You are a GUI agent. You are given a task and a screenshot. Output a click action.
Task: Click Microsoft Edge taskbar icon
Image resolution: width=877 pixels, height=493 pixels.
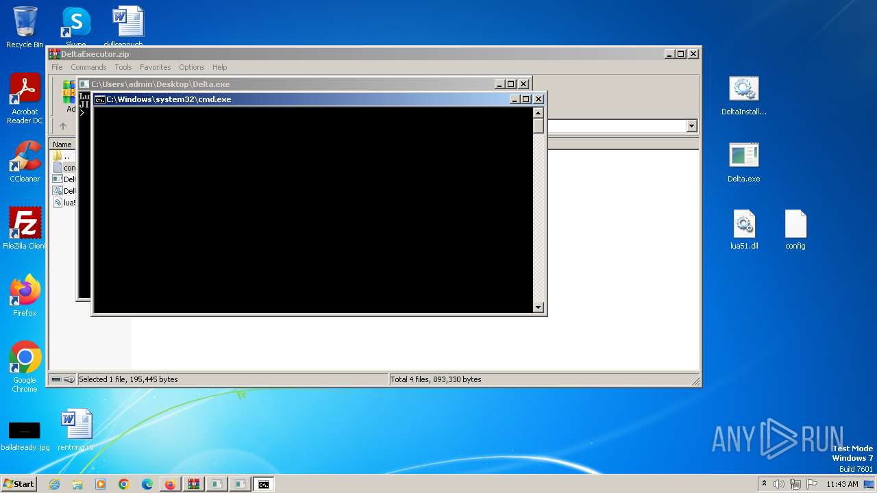147,484
